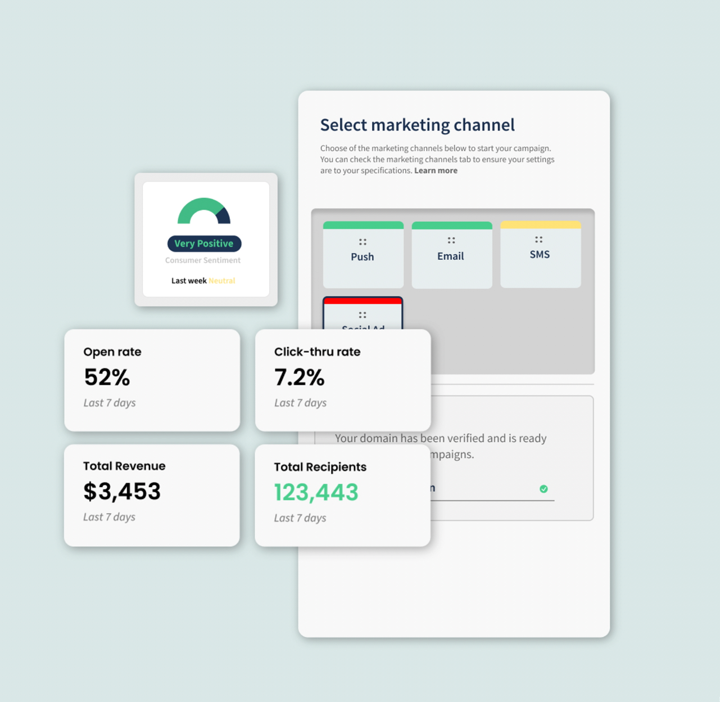Click the Total Revenue heading
This screenshot has height=702, width=720.
124,466
